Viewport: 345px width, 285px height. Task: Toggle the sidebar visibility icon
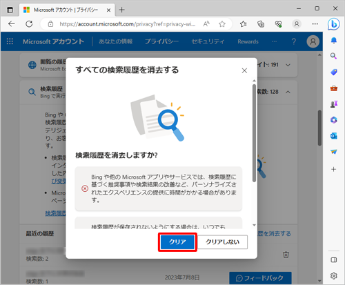pyautogui.click(x=334, y=260)
